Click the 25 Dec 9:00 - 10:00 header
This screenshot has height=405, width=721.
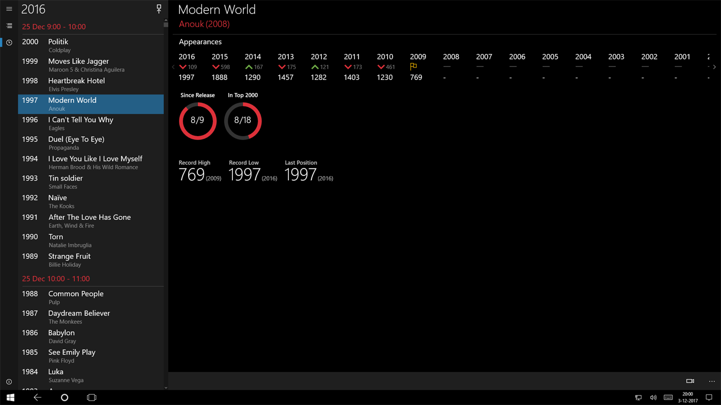pyautogui.click(x=54, y=26)
